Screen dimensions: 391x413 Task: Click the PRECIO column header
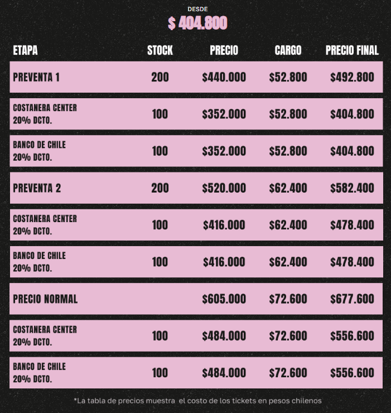coord(224,50)
